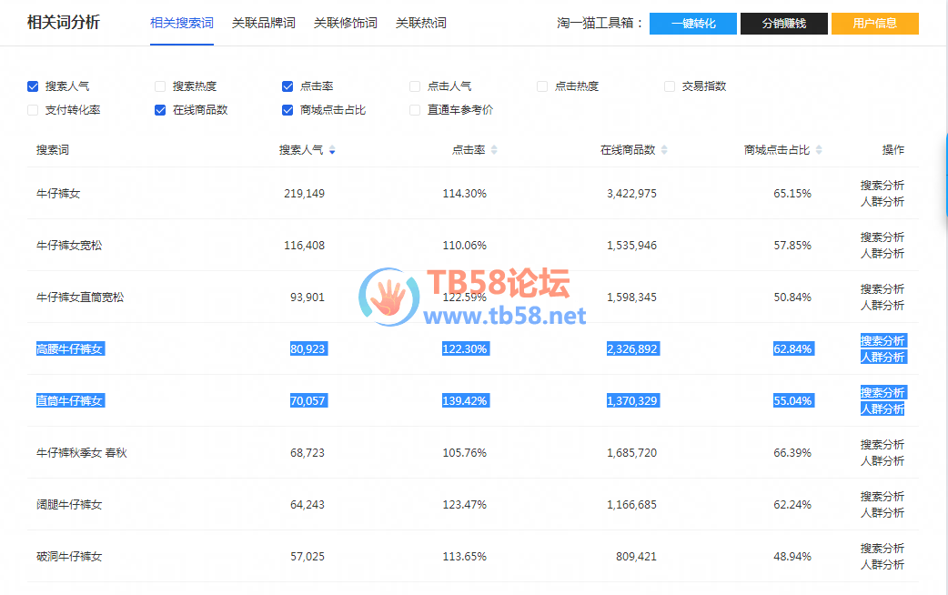The image size is (948, 595).
Task: Click sort icon beside 搜索人气 column header
Action: coord(332,150)
